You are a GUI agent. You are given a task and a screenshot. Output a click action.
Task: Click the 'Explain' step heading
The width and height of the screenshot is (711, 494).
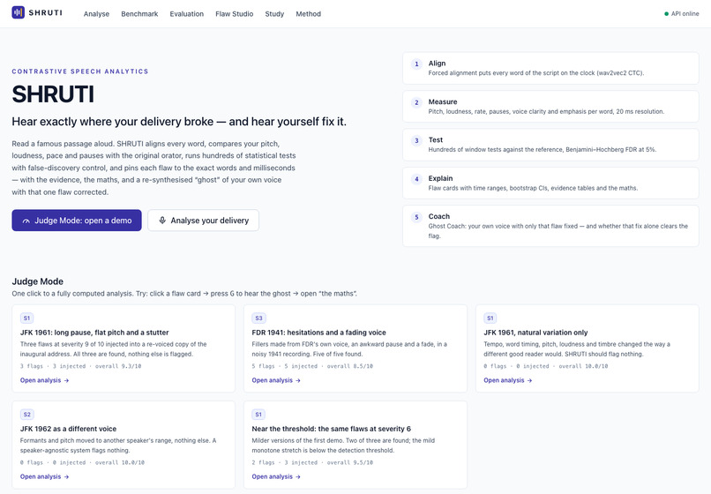[x=440, y=178]
